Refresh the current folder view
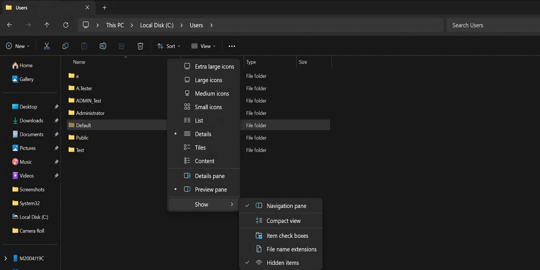The image size is (540, 270). pyautogui.click(x=66, y=25)
